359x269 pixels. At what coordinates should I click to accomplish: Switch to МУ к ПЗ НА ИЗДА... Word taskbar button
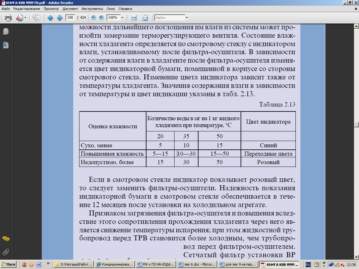click(x=156, y=264)
